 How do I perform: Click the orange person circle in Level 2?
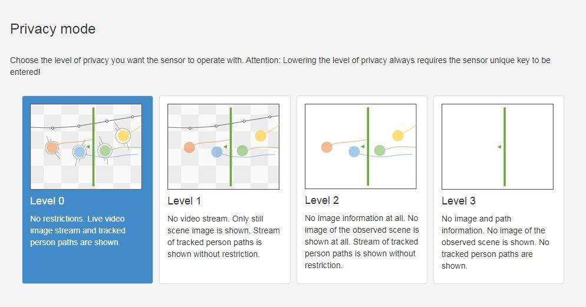(327, 147)
